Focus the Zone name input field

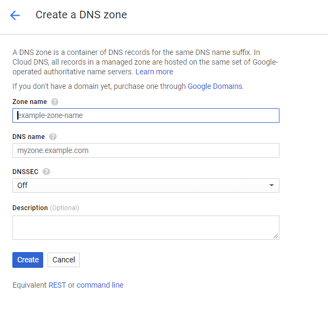tap(146, 115)
